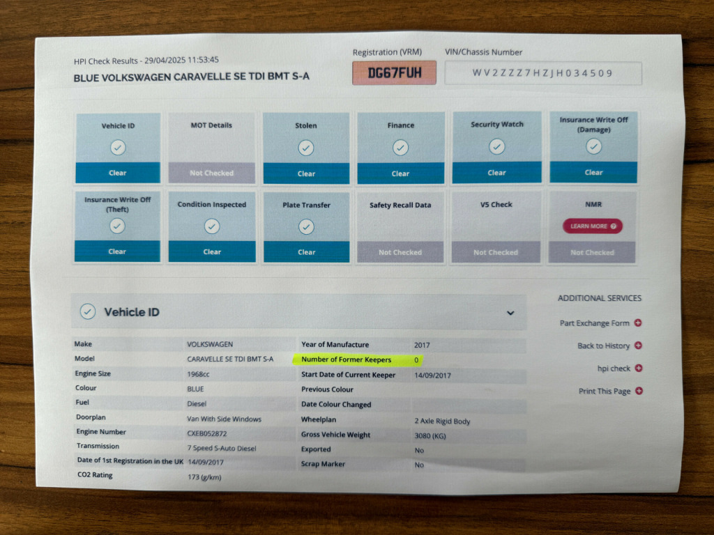
Task: Click the Vehicle ID card checkmark icon
Action: pyautogui.click(x=118, y=148)
